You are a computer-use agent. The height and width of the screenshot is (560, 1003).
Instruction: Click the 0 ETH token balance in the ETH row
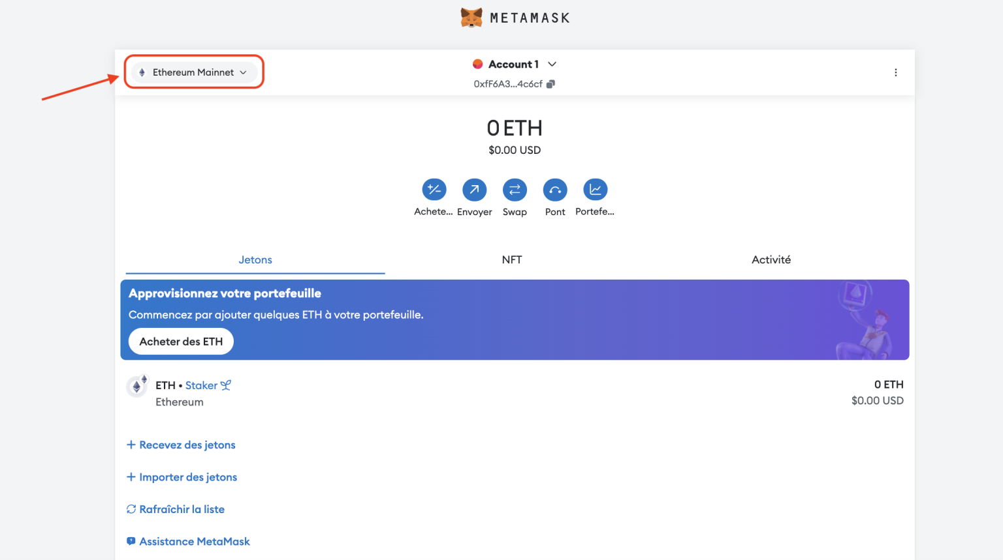point(889,385)
